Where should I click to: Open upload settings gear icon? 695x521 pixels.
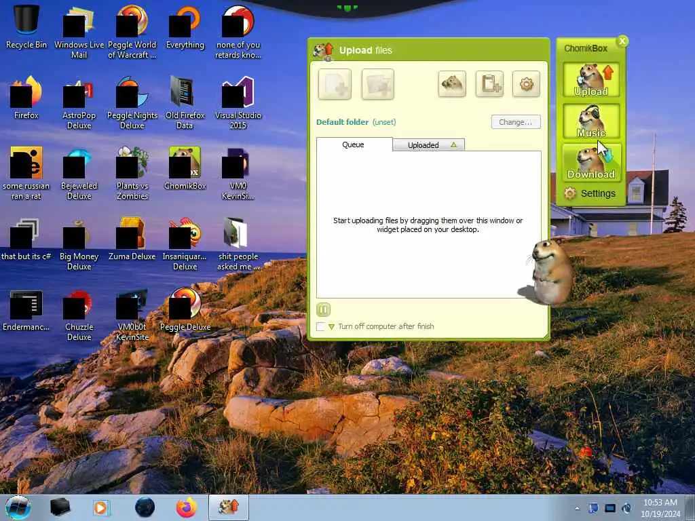pyautogui.click(x=526, y=83)
